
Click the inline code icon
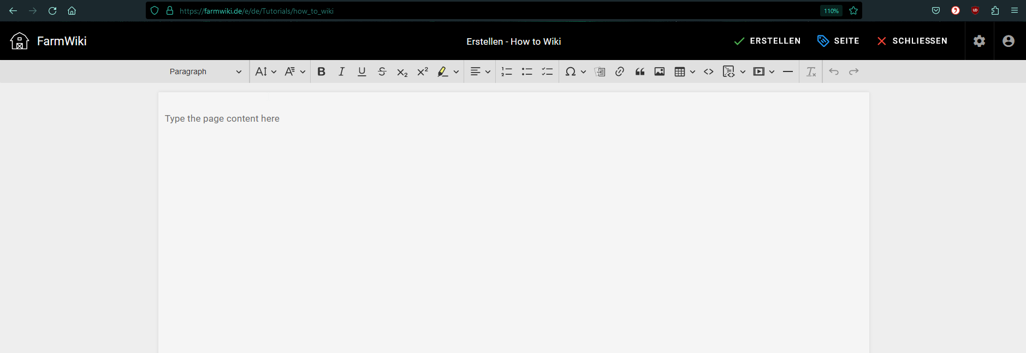[709, 71]
